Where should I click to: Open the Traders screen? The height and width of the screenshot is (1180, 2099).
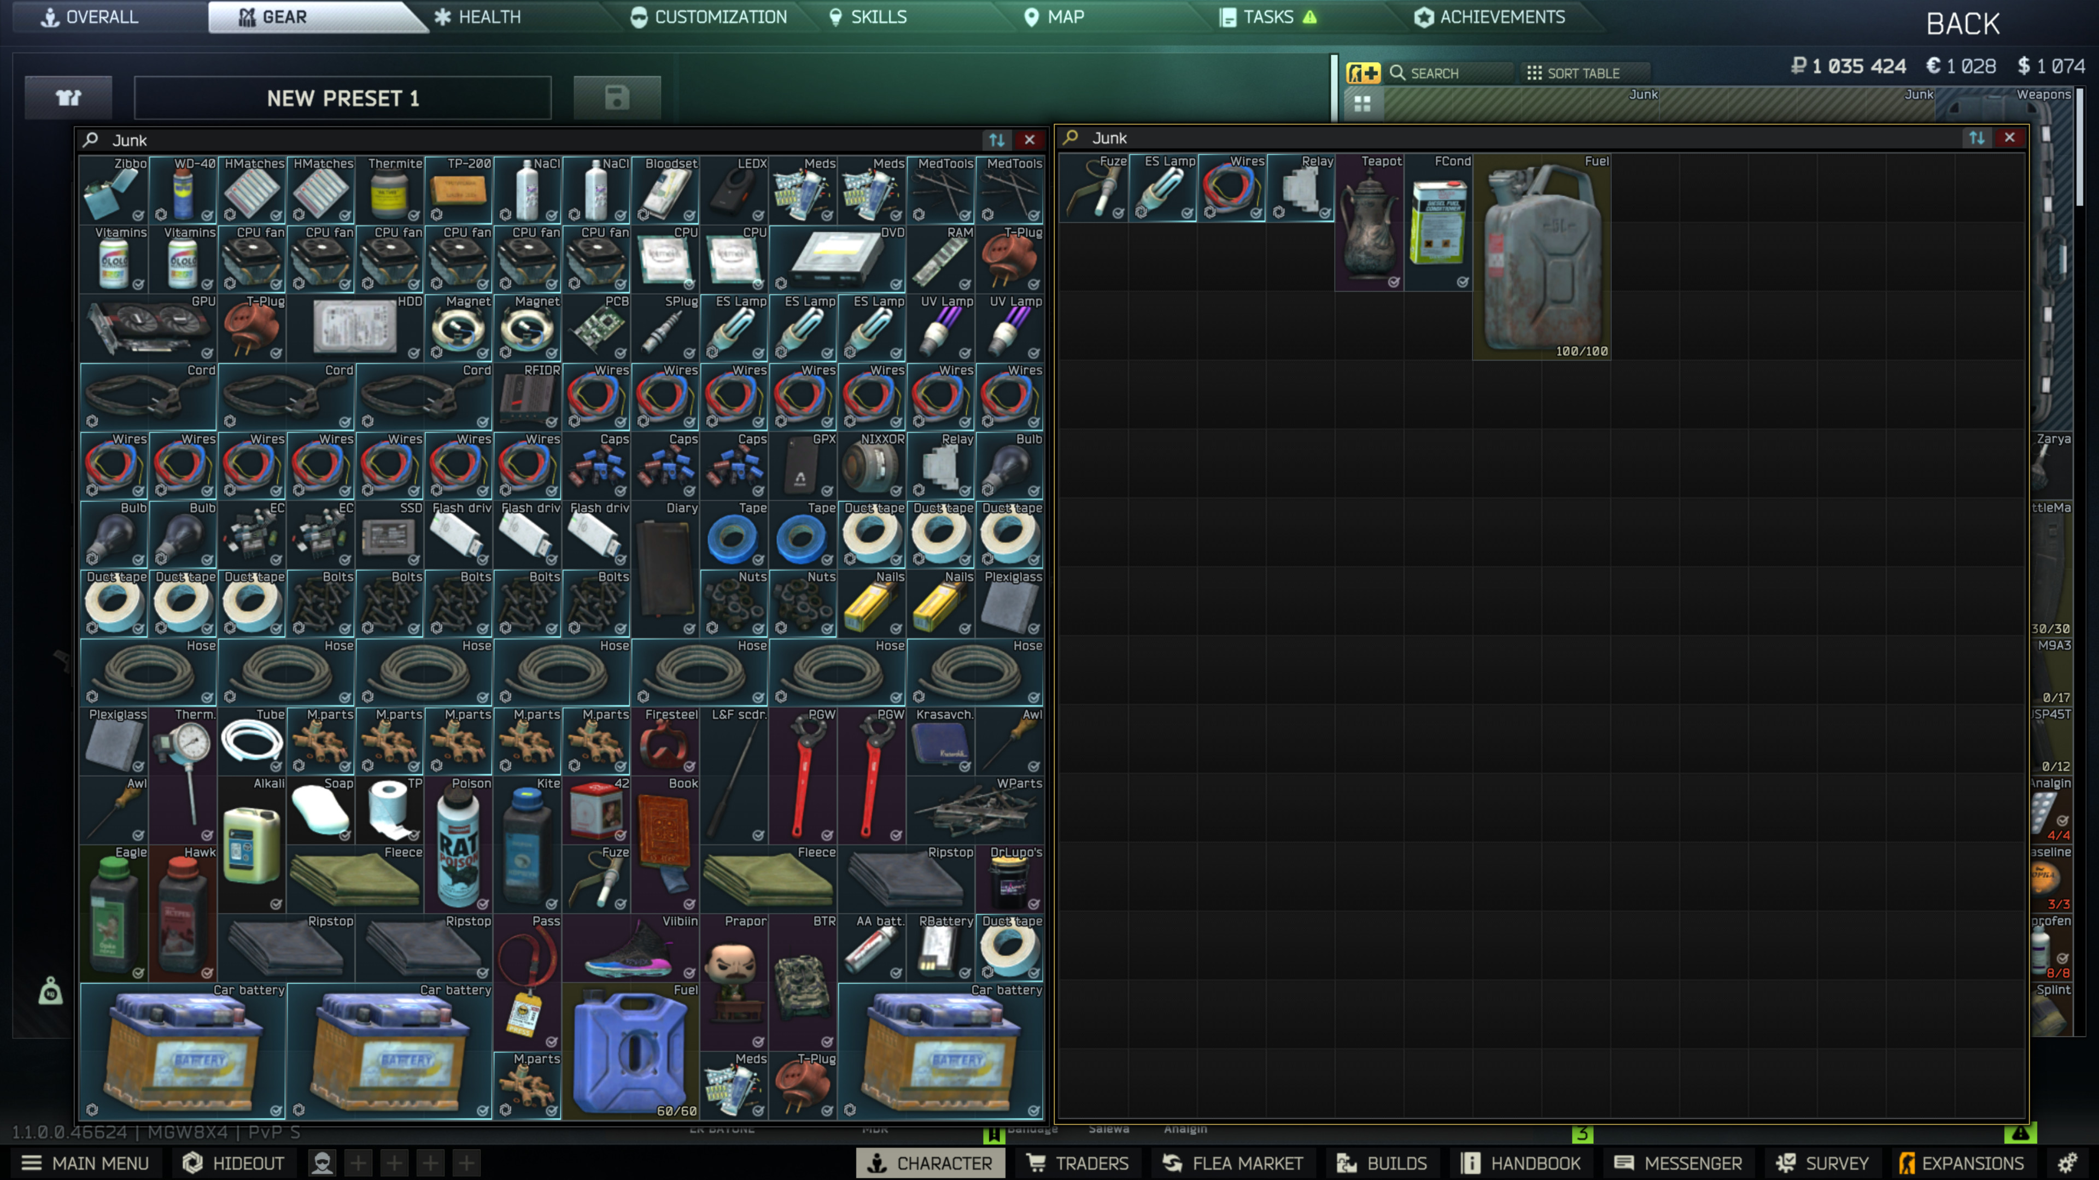click(1077, 1163)
